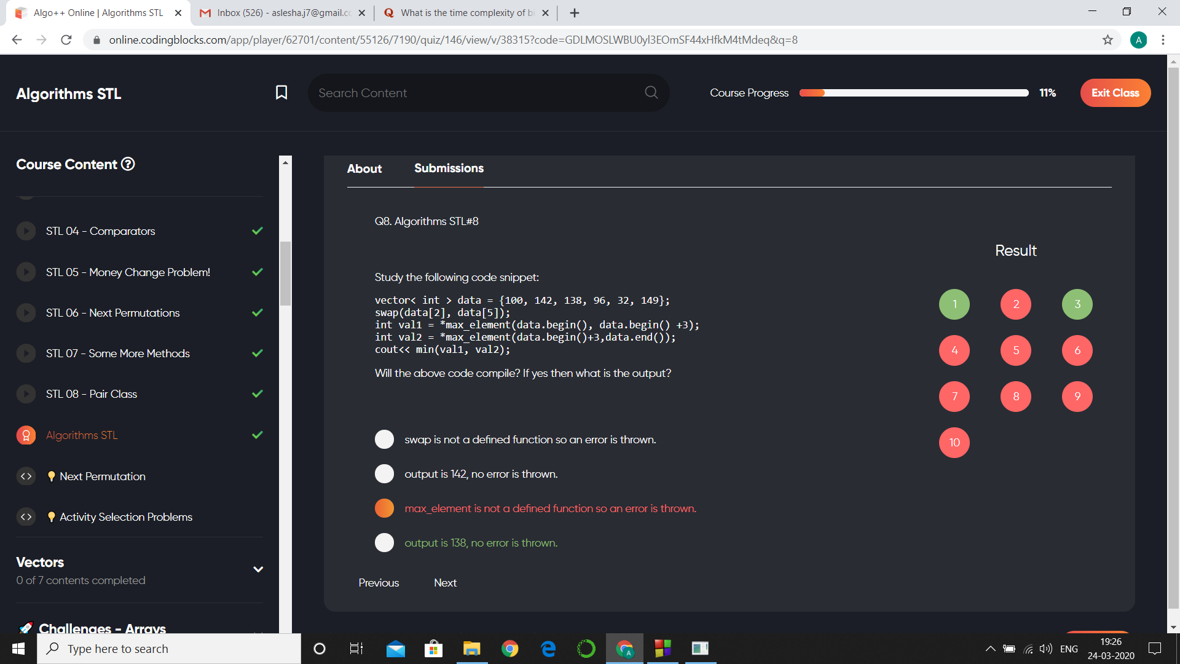Switch to Gmail Inbox browser tab

coord(283,13)
